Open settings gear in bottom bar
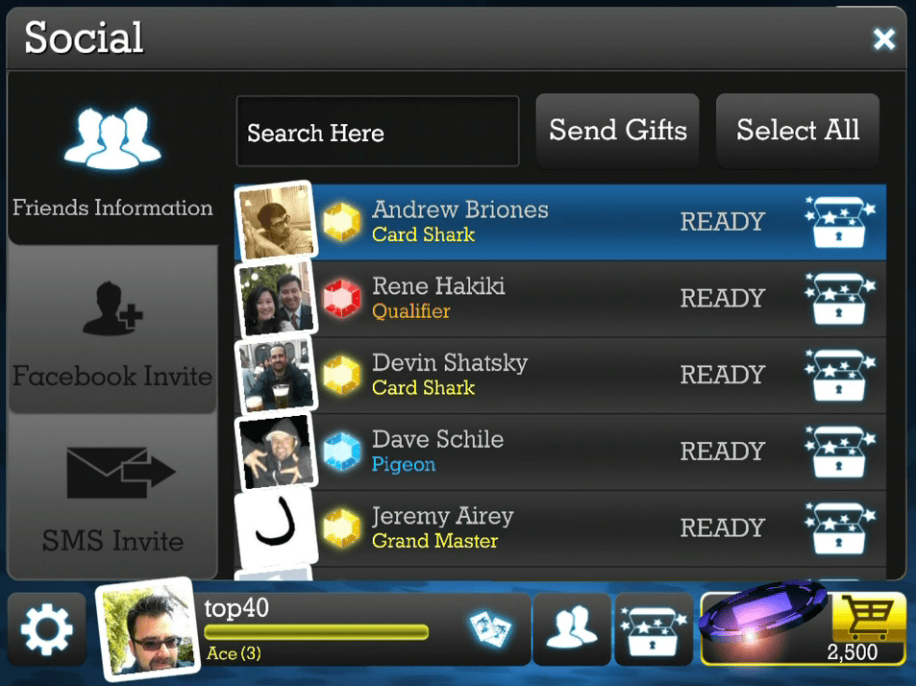Image resolution: width=916 pixels, height=686 pixels. (x=47, y=629)
